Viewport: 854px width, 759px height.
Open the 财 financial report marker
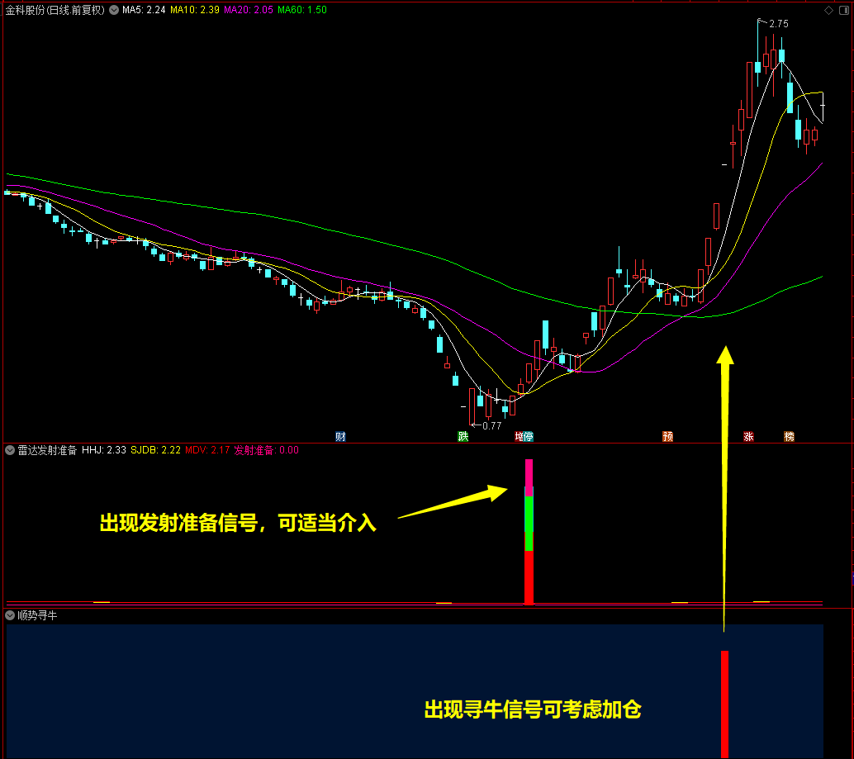(x=340, y=436)
